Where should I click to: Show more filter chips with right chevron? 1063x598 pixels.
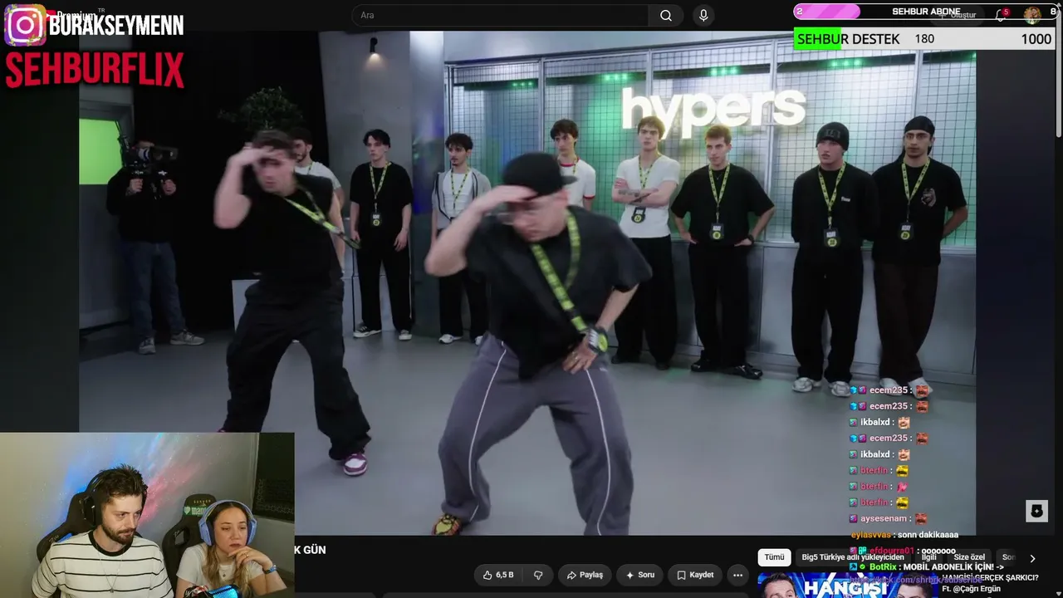coord(1032,558)
